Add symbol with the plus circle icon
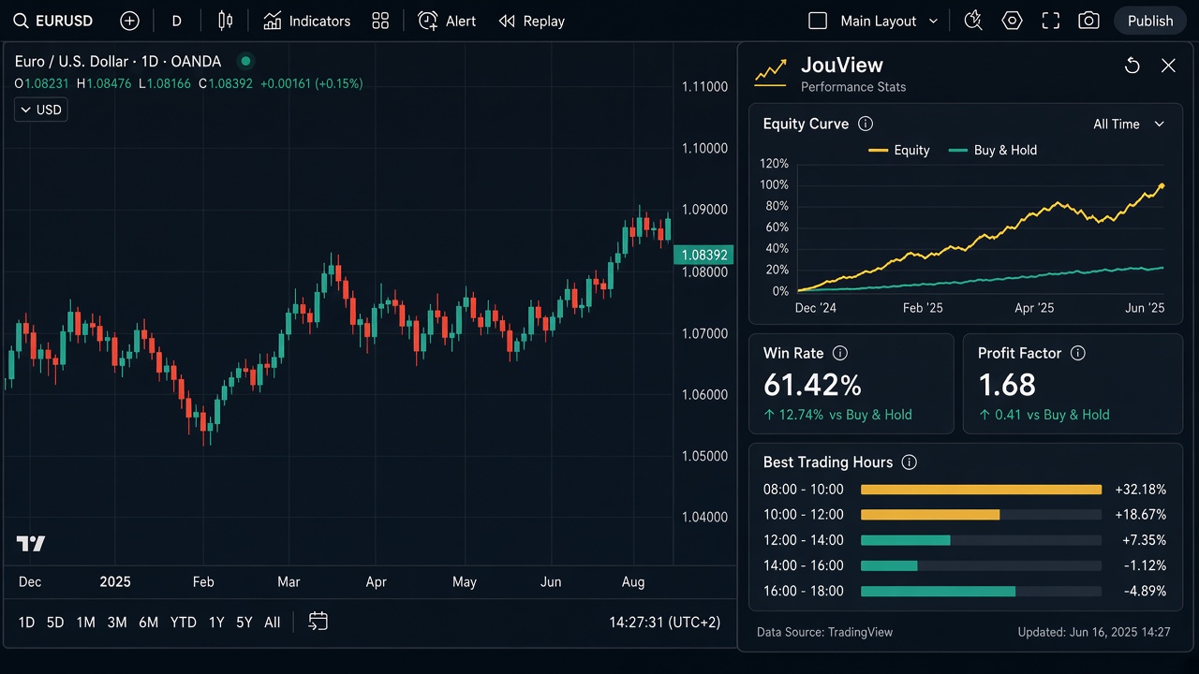The image size is (1199, 674). coord(130,21)
